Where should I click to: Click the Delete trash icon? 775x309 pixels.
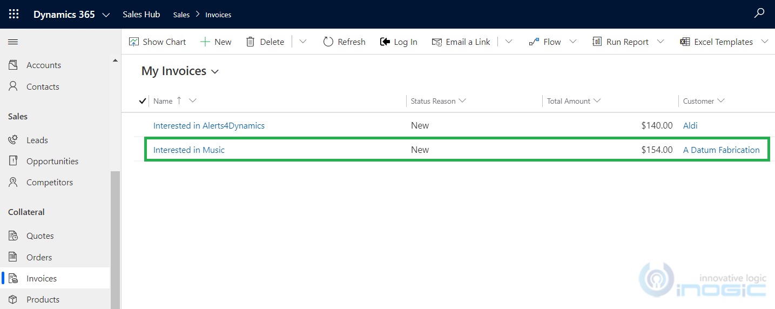click(250, 42)
